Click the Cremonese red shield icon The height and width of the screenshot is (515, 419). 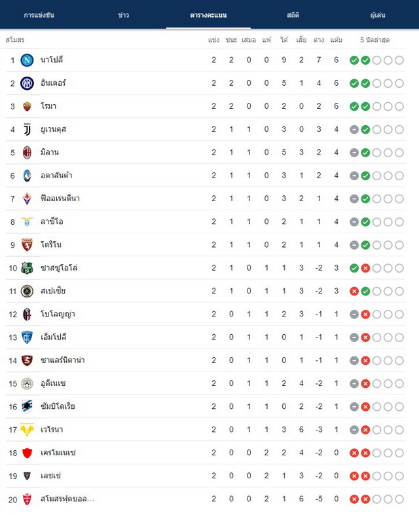coord(27,453)
